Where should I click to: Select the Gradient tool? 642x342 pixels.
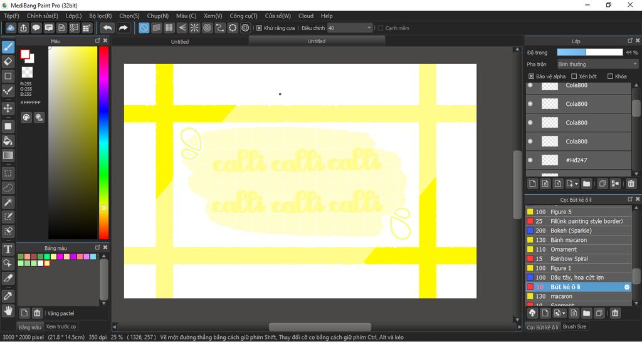coord(8,155)
